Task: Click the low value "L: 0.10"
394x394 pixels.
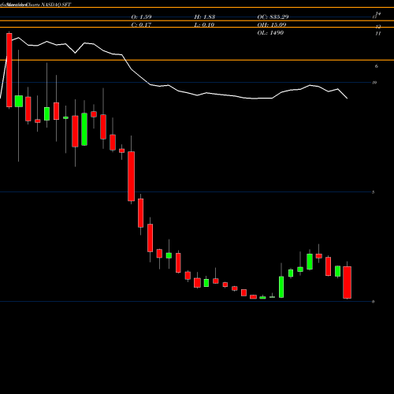Action: point(204,24)
